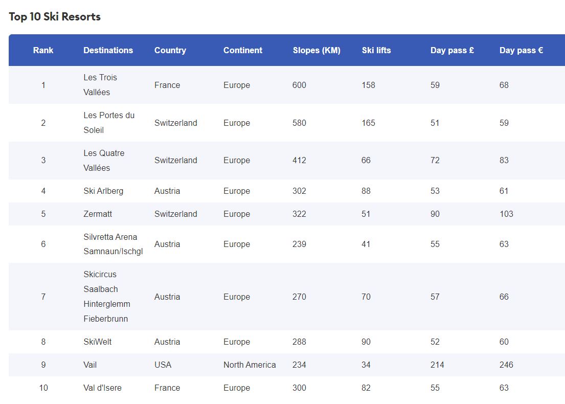The width and height of the screenshot is (565, 404).
Task: Click the Day pass € column header
Action: [521, 50]
